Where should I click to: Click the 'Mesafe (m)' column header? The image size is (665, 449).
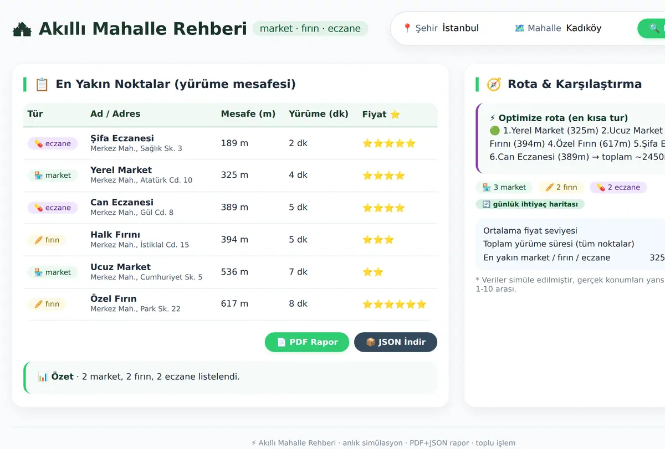[248, 114]
